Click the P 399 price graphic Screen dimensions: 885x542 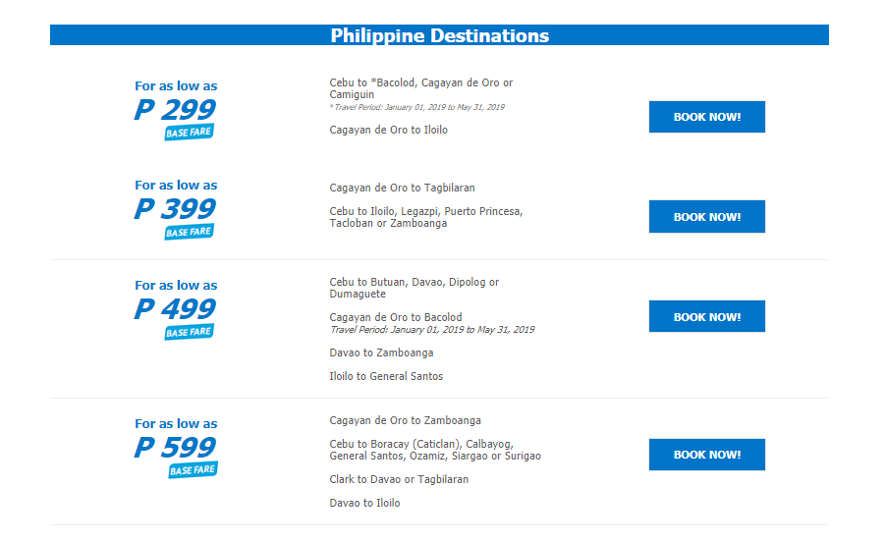175,209
